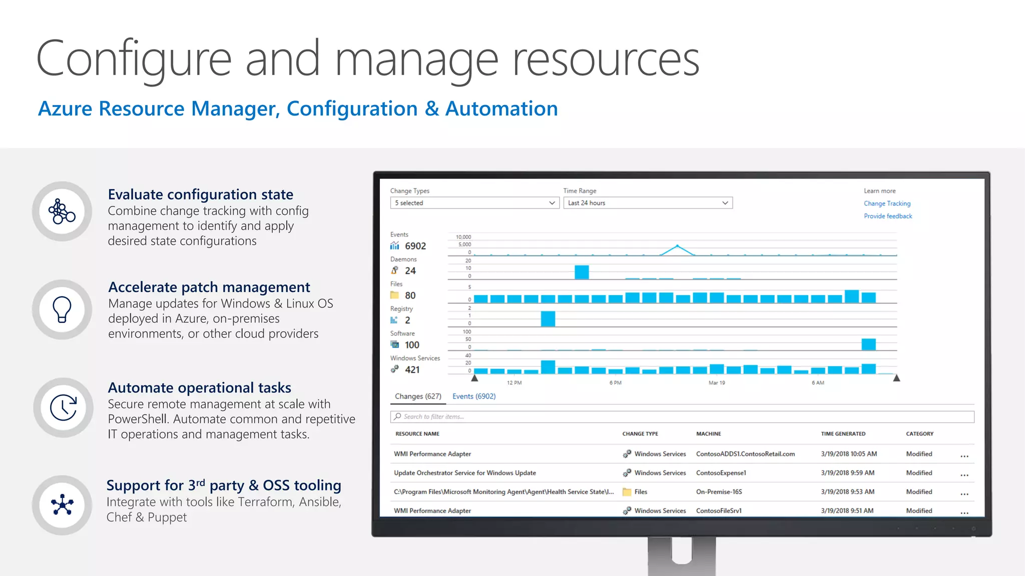The width and height of the screenshot is (1025, 576).
Task: Click the network hub OSS tooling icon
Action: [62, 505]
